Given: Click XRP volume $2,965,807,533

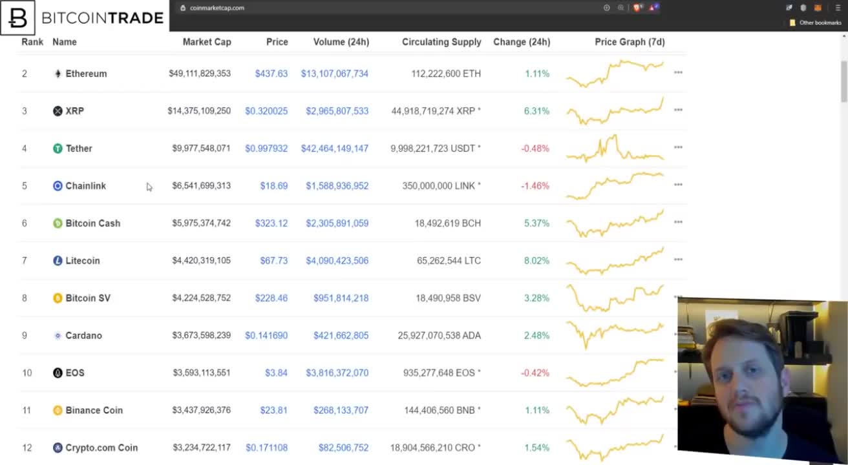Looking at the screenshot, I should [337, 111].
